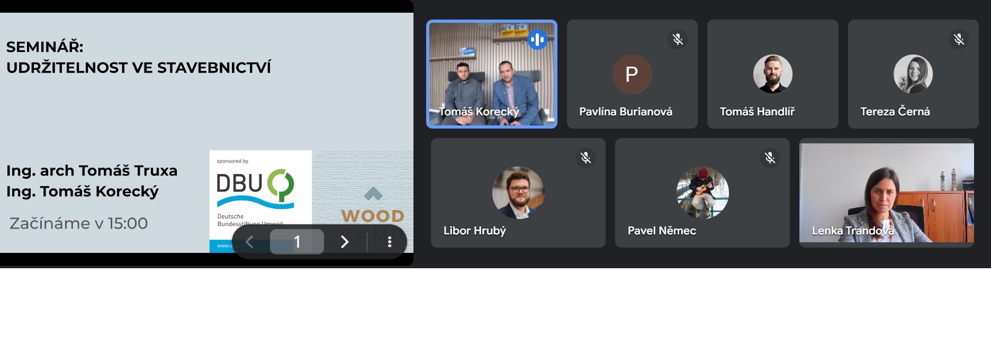The height and width of the screenshot is (337, 991).
Task: Click Libor Hrubý's profile photo
Action: pyautogui.click(x=518, y=193)
